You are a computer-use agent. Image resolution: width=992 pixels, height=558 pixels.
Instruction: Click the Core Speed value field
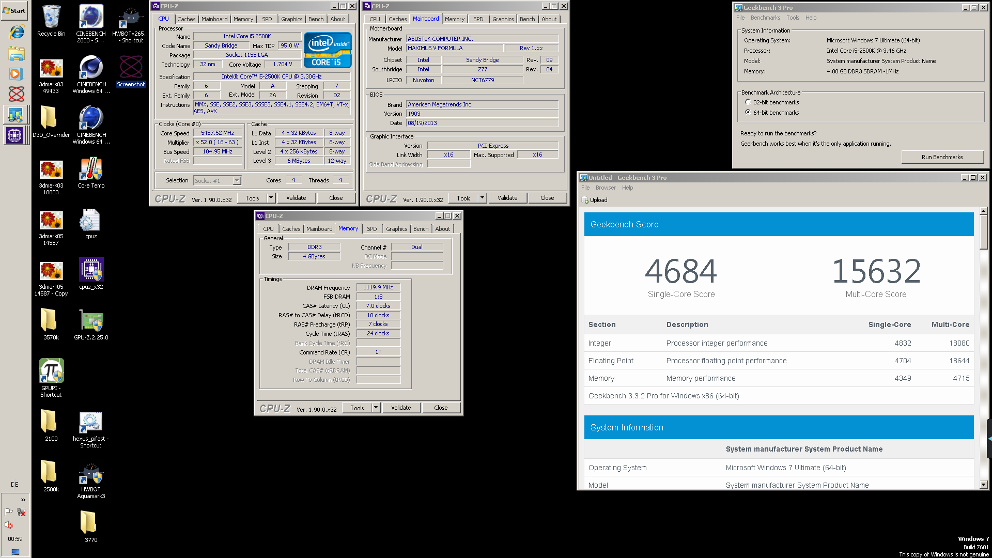218,133
